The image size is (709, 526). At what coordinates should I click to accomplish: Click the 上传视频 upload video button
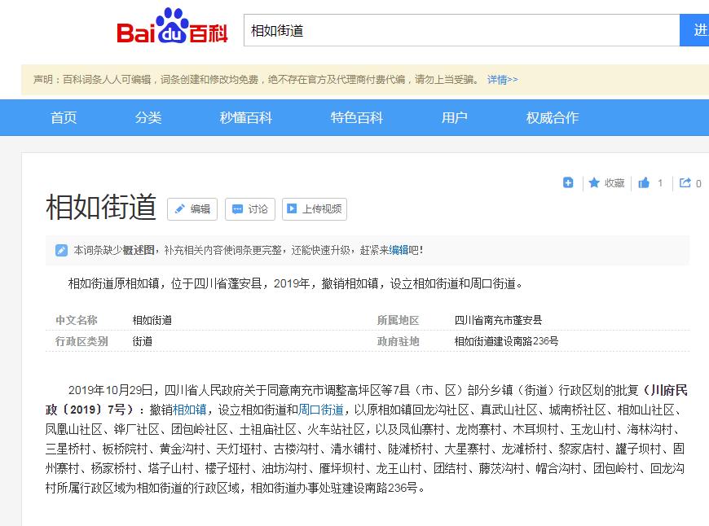315,209
